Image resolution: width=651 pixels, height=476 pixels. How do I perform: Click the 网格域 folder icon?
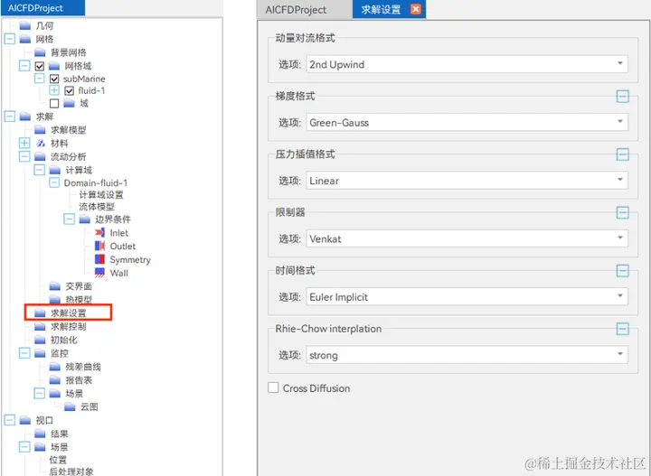(x=54, y=66)
